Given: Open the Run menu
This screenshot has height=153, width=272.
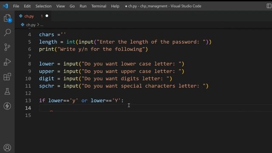Looking at the screenshot, I should (x=83, y=6).
